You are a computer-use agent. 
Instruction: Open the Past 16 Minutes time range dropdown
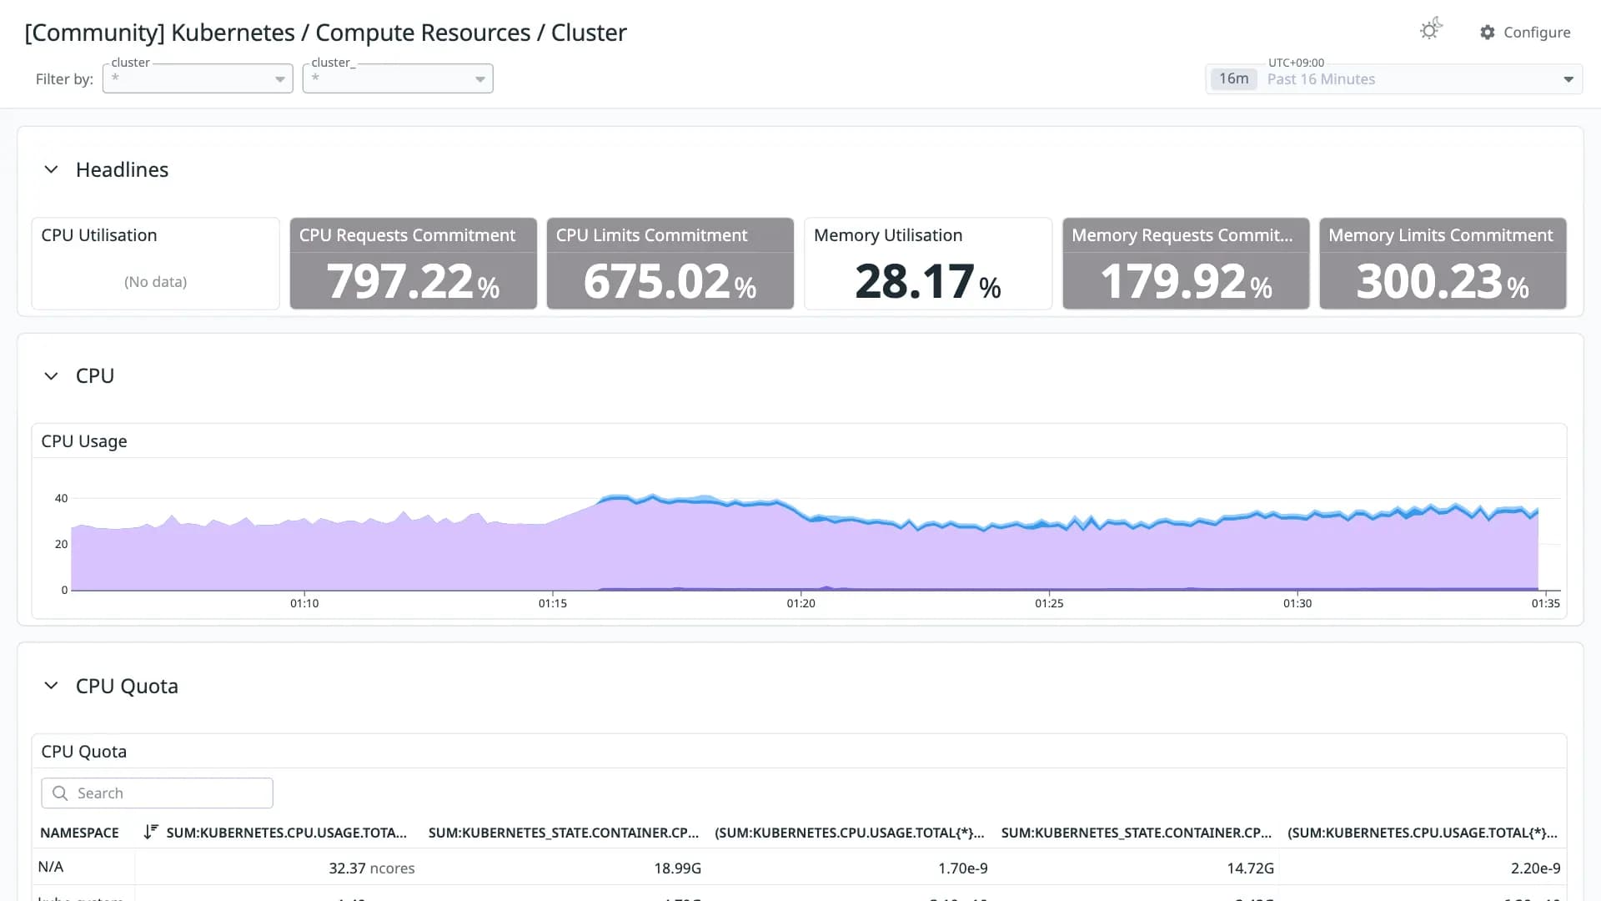[1394, 79]
